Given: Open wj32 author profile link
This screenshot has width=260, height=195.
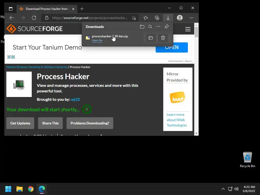Looking at the screenshot, I should 75,99.
